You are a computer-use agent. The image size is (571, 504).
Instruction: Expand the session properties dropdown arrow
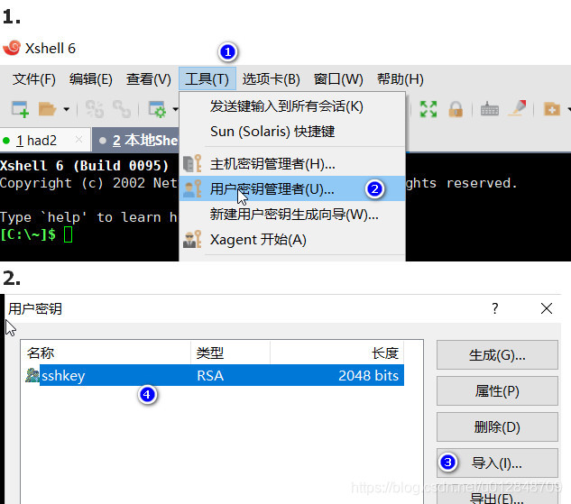click(x=175, y=109)
